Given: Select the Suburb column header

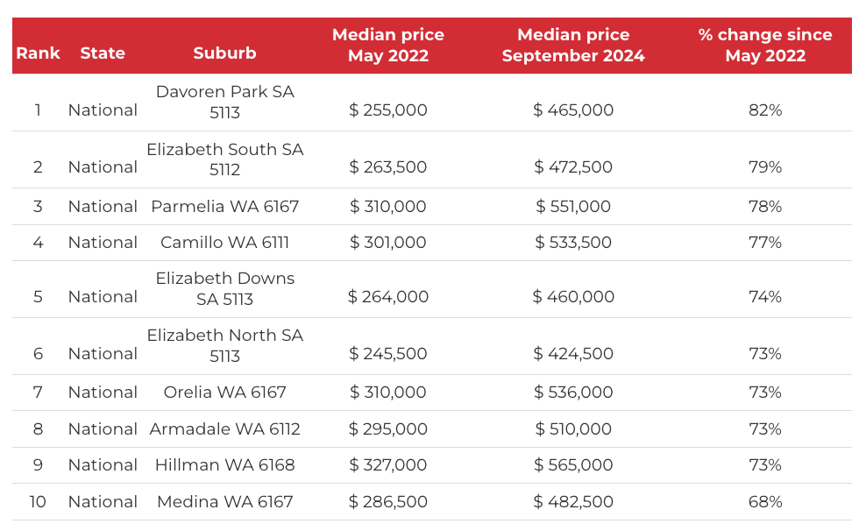Looking at the screenshot, I should 224,53.
